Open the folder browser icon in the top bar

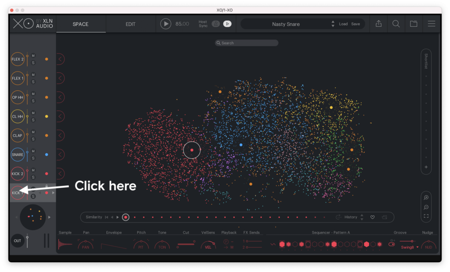pyautogui.click(x=414, y=24)
